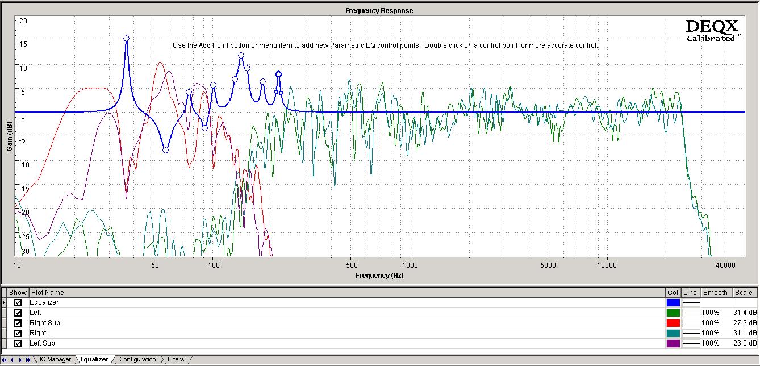Switch to the IO Manager tab
This screenshot has width=760, height=366.
(x=55, y=359)
